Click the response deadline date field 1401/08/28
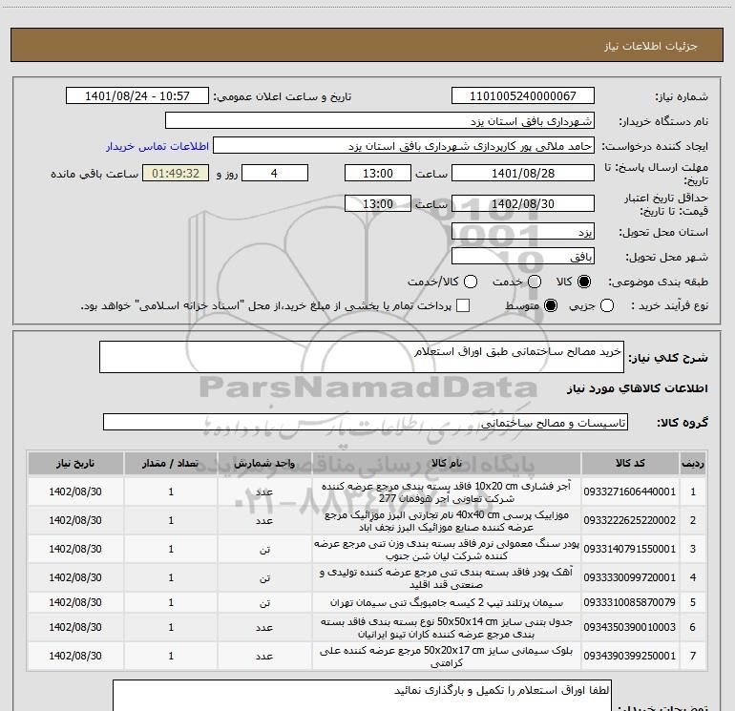The height and width of the screenshot is (711, 735). point(523,173)
